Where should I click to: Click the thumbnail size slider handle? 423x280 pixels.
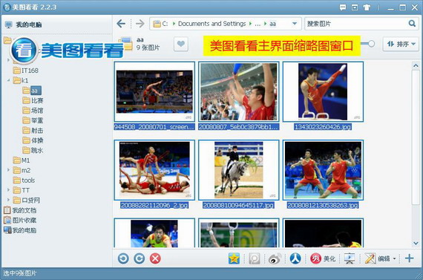371,44
